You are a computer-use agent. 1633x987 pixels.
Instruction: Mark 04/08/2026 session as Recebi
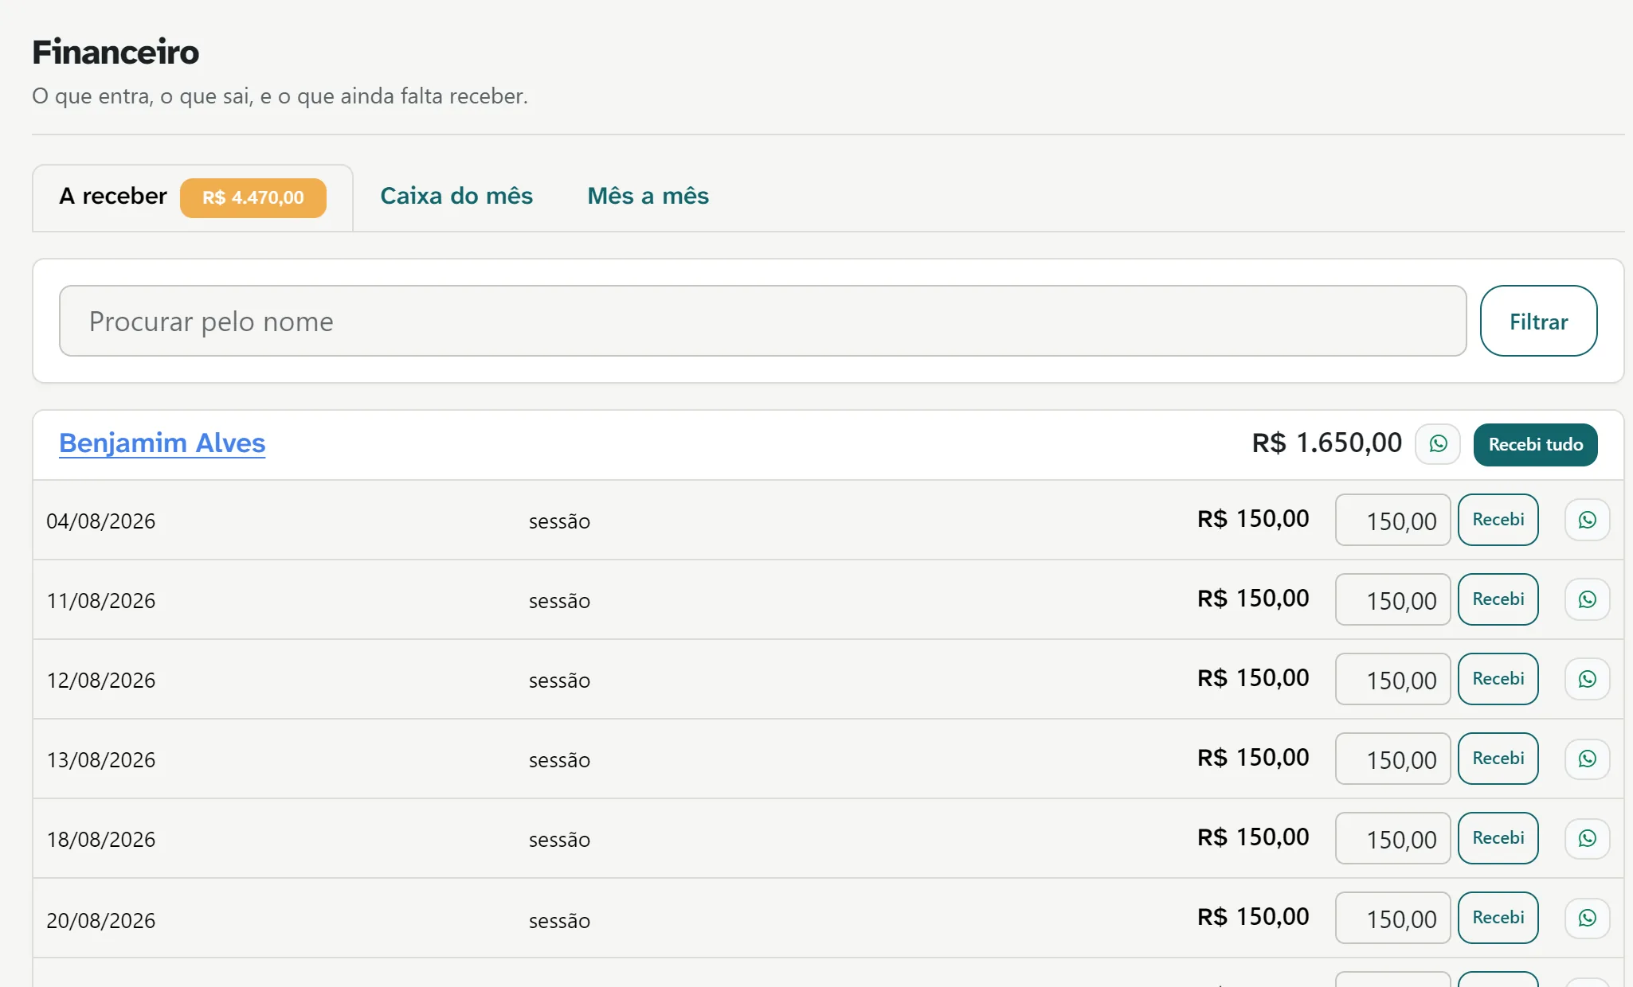(1498, 520)
